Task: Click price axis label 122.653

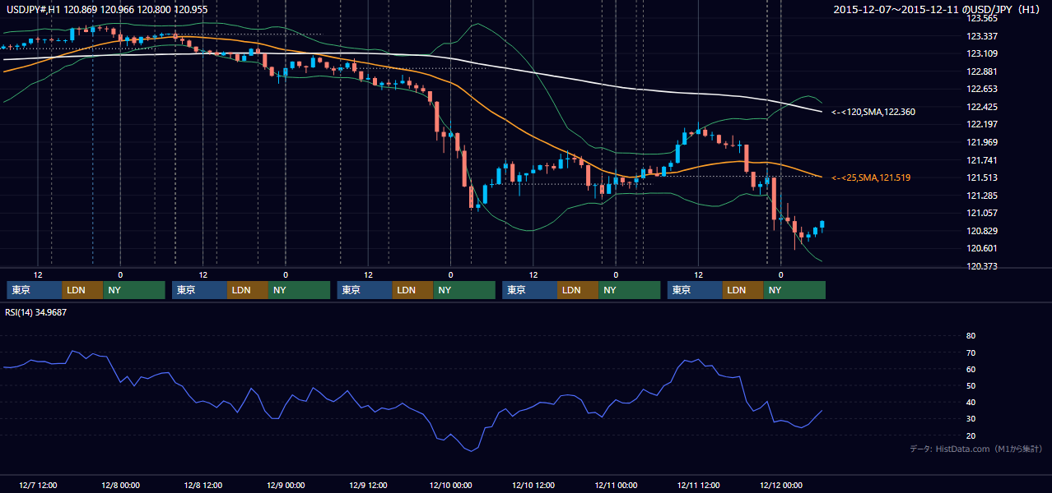Action: [x=982, y=90]
